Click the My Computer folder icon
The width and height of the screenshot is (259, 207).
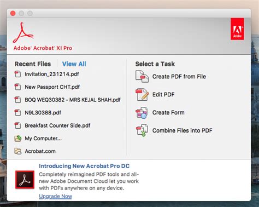pos(18,139)
